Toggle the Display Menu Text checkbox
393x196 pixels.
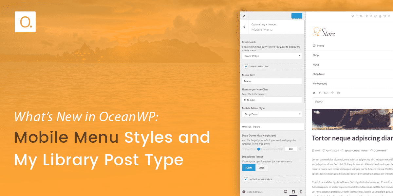246,66
